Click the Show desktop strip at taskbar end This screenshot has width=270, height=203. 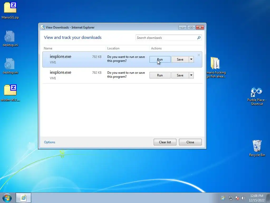[268, 198]
